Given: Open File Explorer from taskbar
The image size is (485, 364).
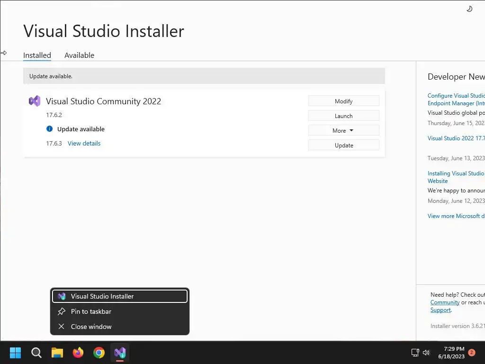Looking at the screenshot, I should (x=57, y=353).
